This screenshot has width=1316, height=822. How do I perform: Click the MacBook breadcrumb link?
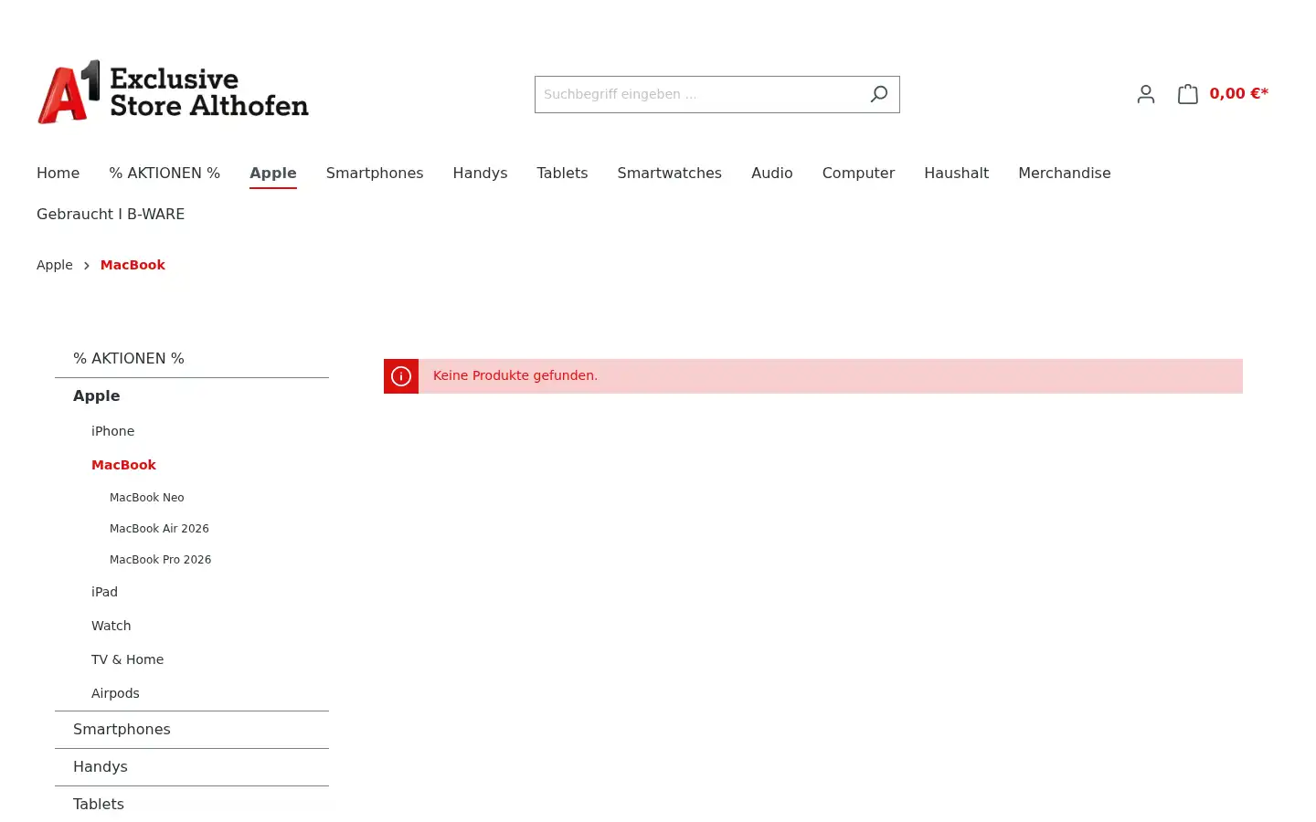tap(133, 265)
